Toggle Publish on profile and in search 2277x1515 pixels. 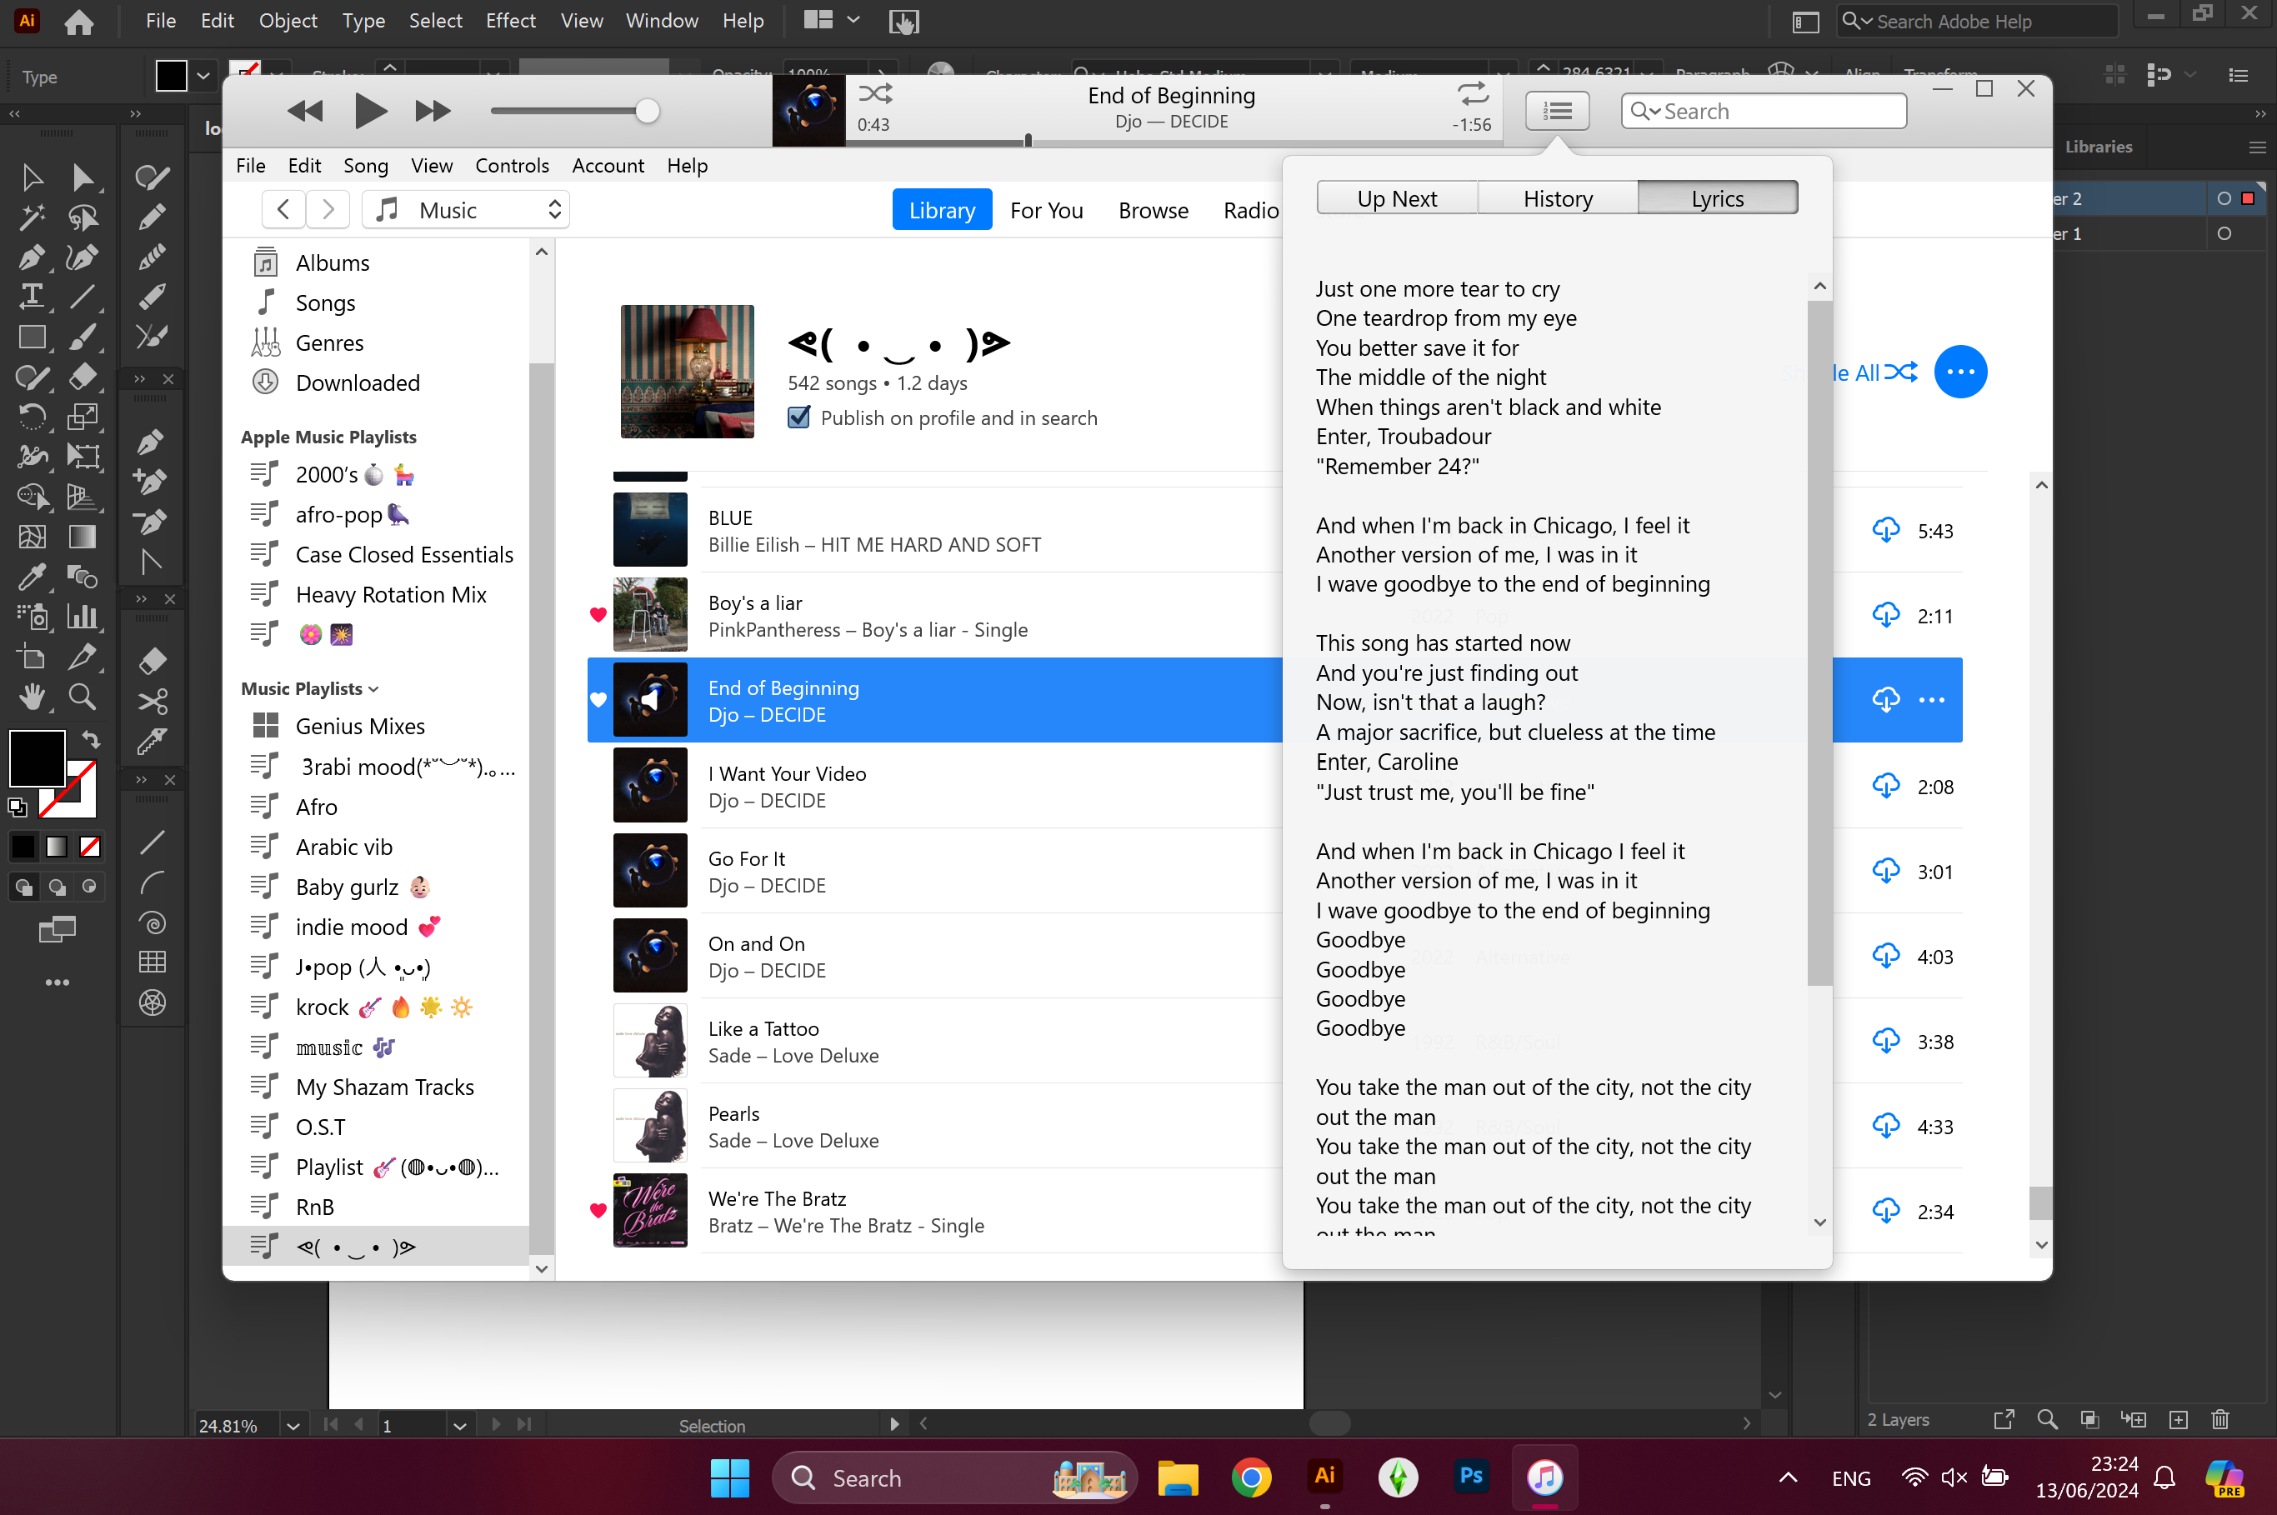pos(798,417)
